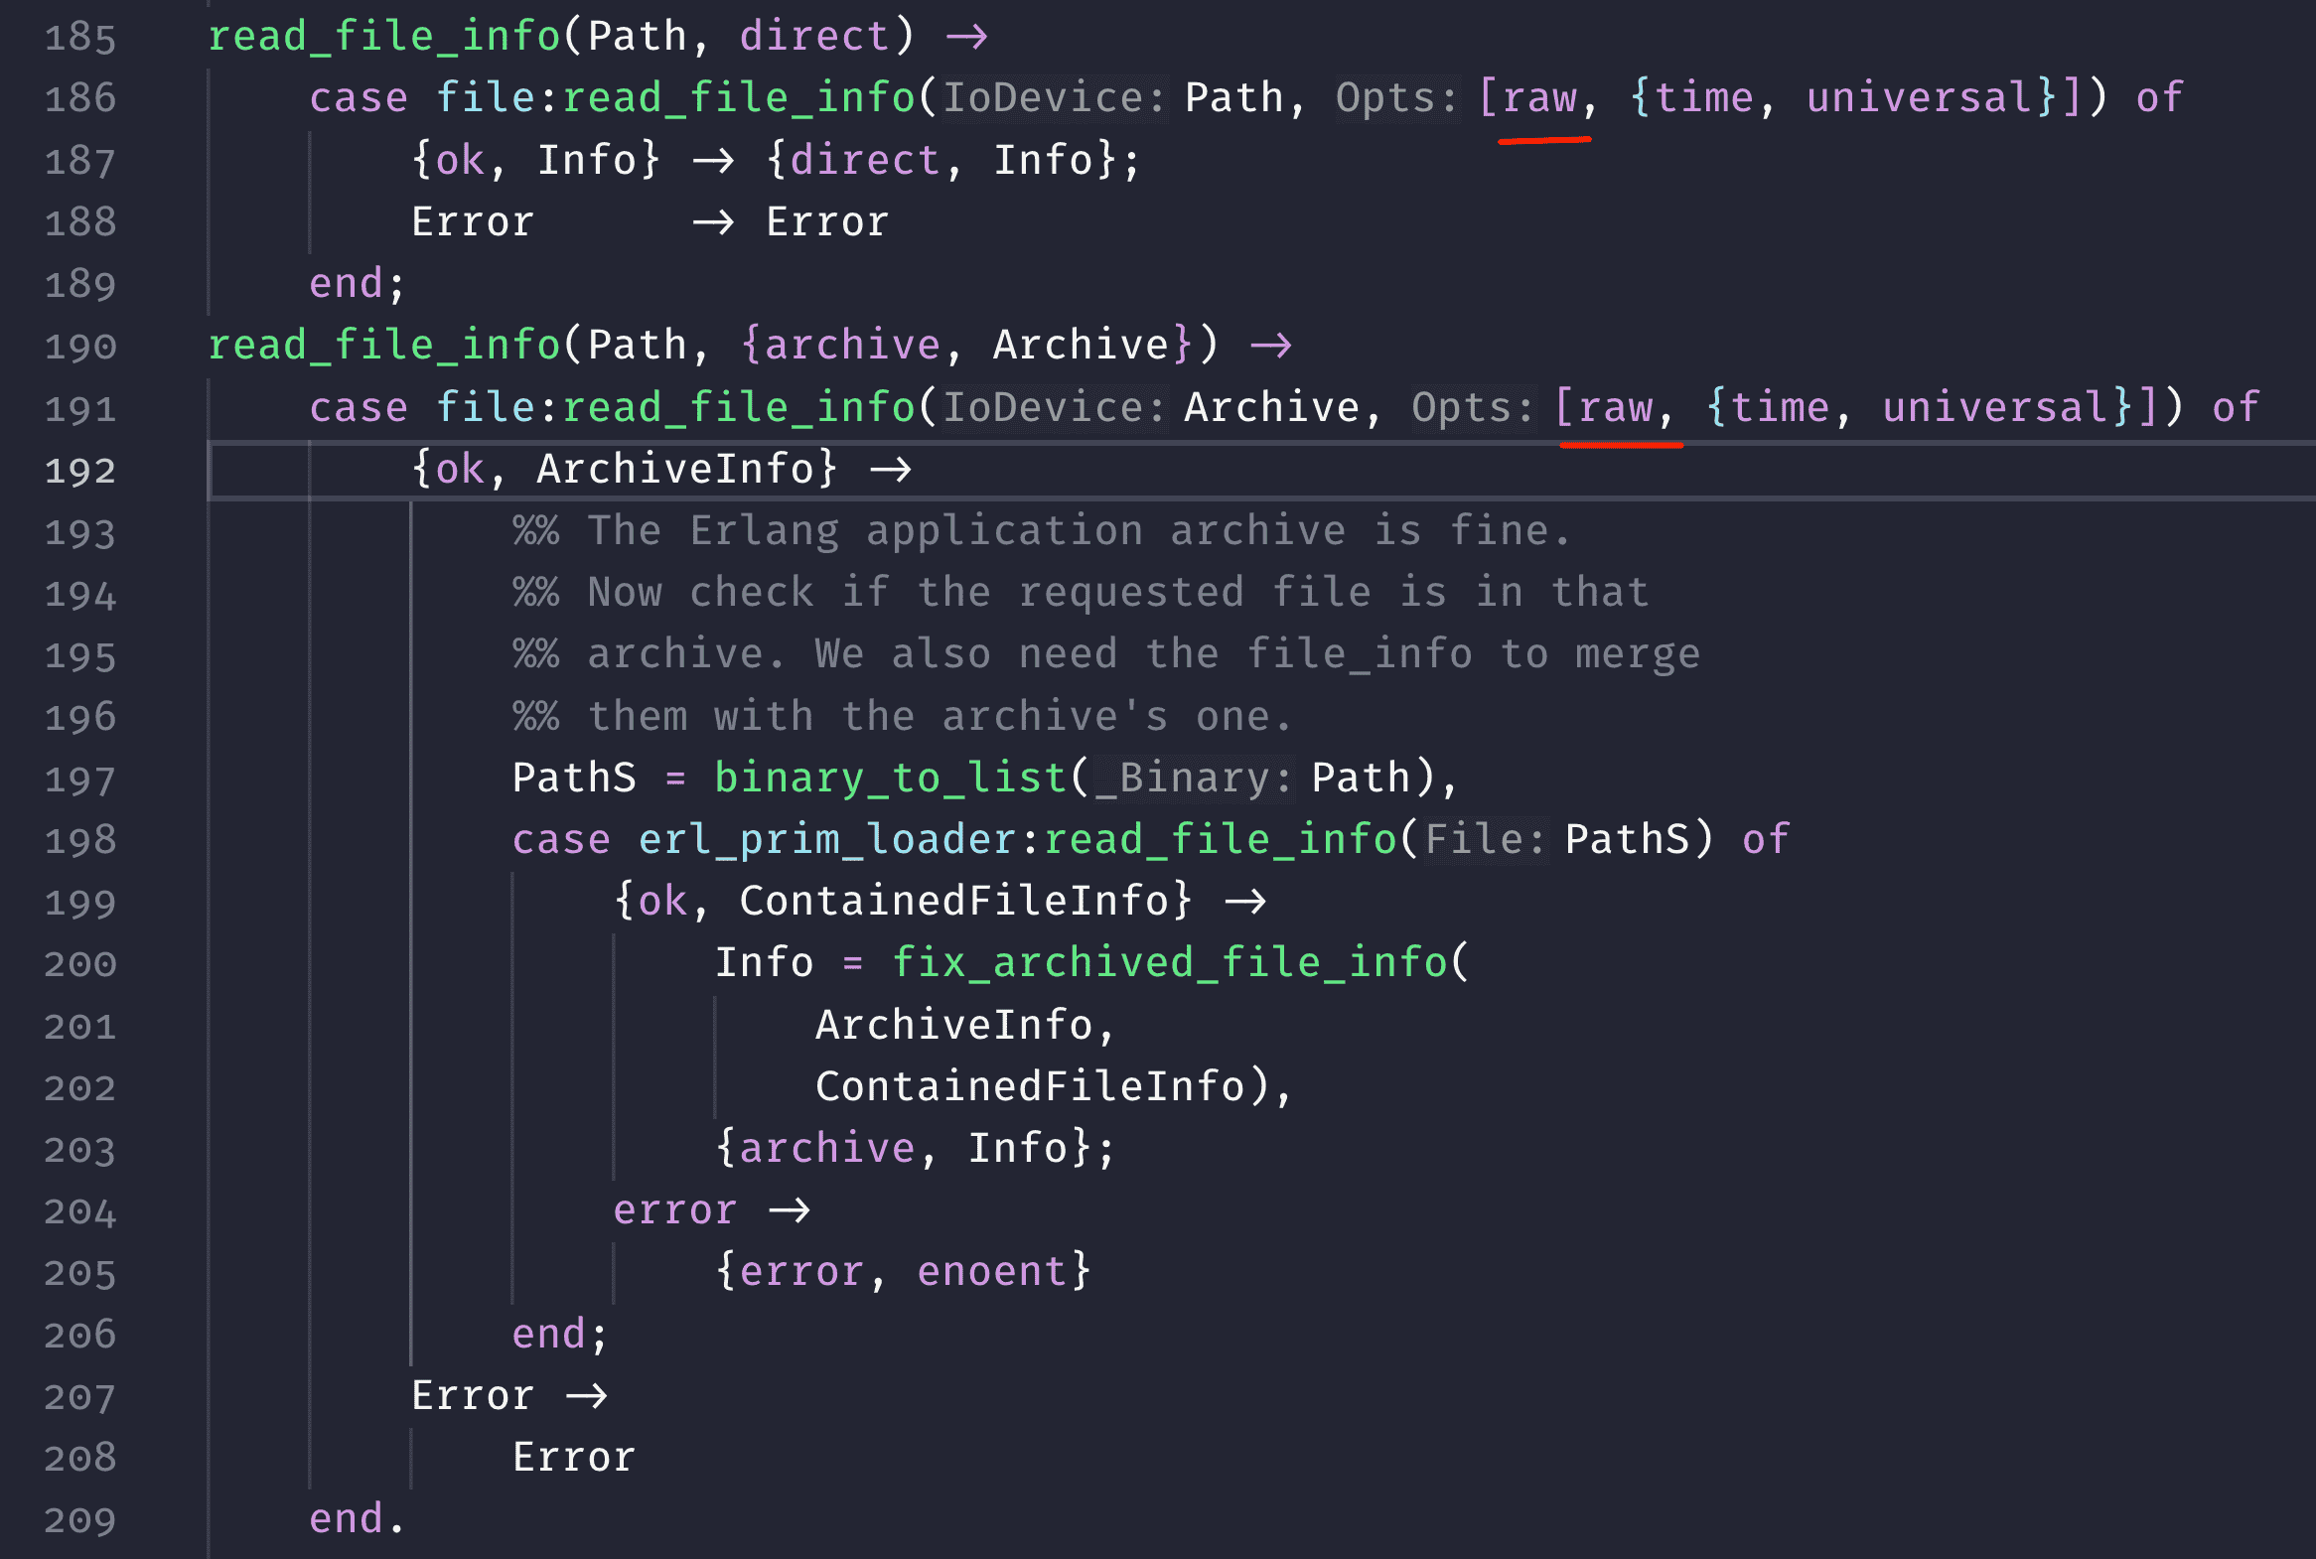Click the PathS variable assignment on line 197
Screen dimensions: 2316x1559
[574, 778]
